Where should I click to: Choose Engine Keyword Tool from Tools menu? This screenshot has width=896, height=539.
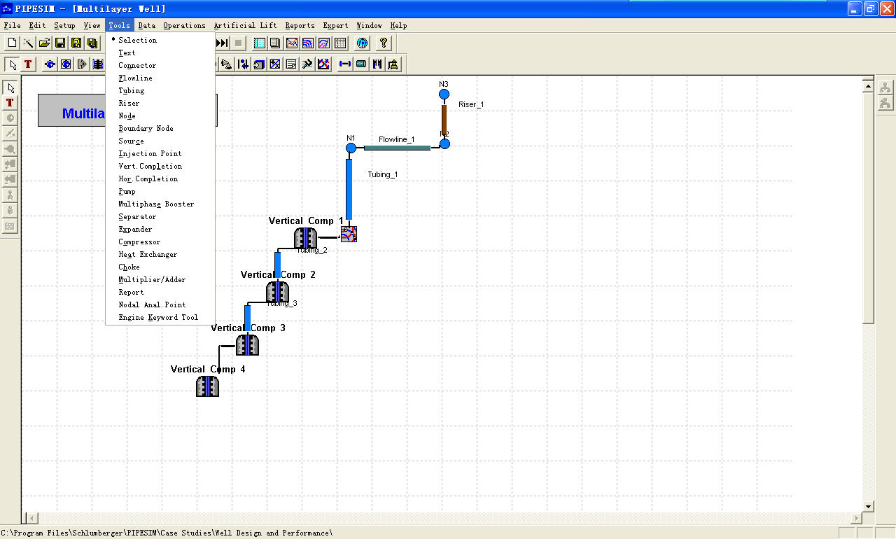pos(160,317)
